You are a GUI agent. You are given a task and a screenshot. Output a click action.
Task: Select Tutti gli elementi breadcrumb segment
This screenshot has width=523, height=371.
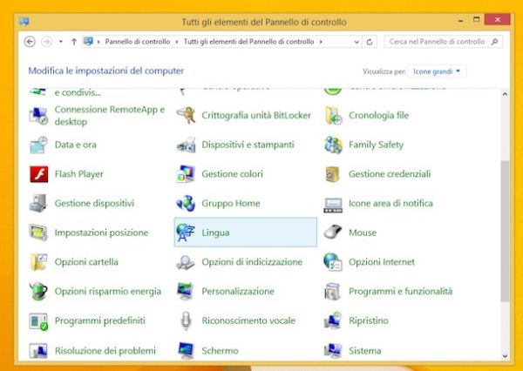tap(249, 41)
